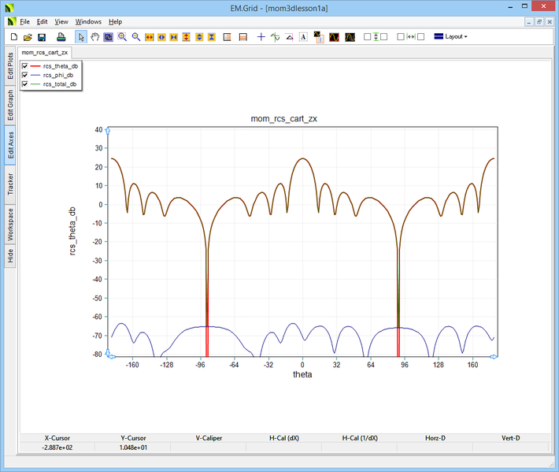Switch to the mom_rcs_cart_zx tab
Viewport: 559px width, 472px height.
point(44,52)
